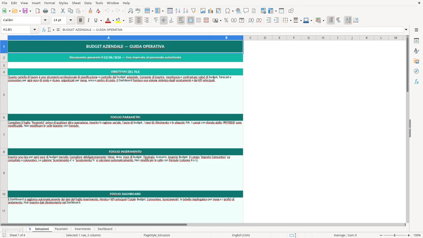This screenshot has height=238, width=423.
Task: Click Clone Formatting paintbrush icon
Action: click(91, 11)
